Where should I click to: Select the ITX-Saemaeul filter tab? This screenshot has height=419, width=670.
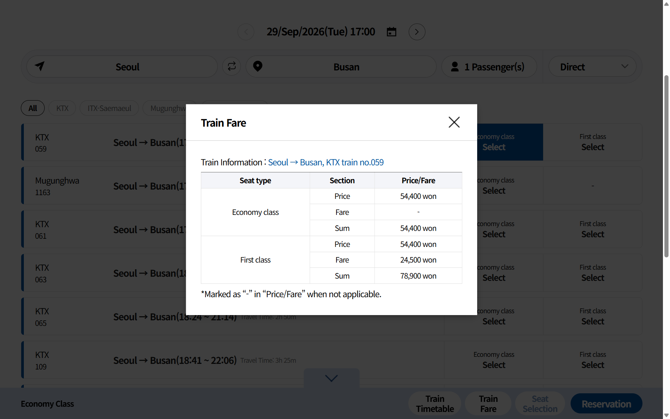tap(109, 108)
